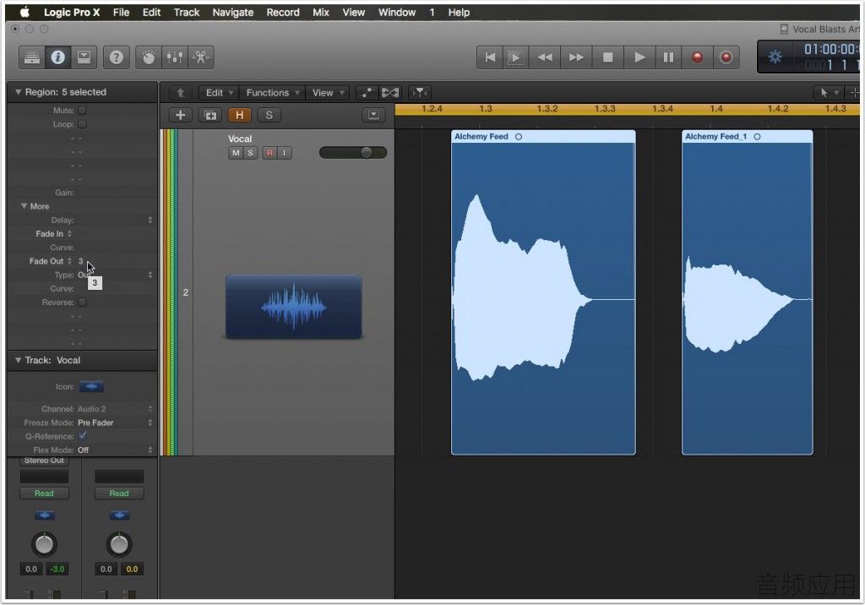Open the Mixer faders icon
Screen dimensions: 865x605
click(x=175, y=57)
